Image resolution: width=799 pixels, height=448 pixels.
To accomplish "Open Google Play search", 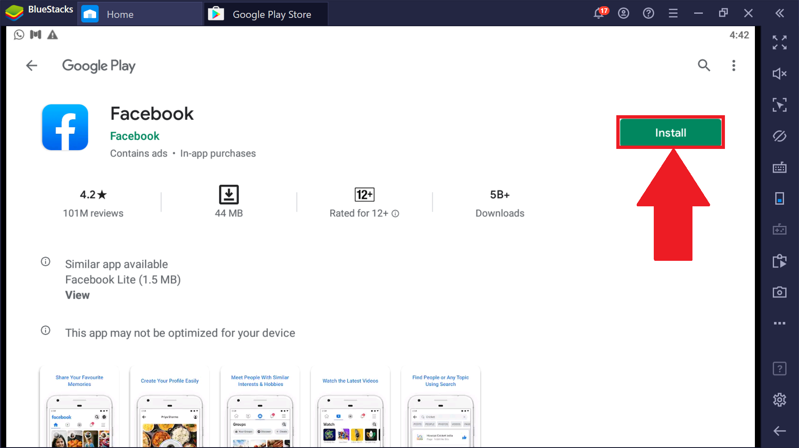I will 704,65.
